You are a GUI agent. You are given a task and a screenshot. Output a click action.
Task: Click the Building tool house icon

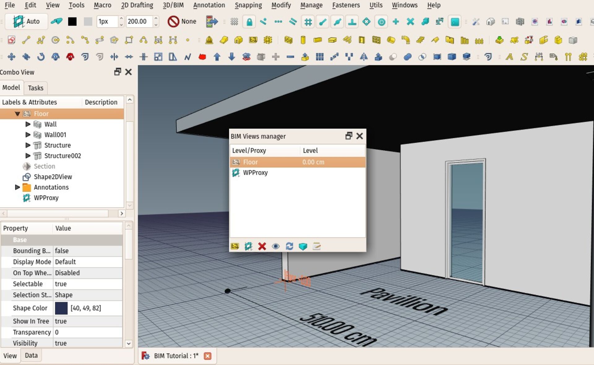pyautogui.click(x=239, y=40)
